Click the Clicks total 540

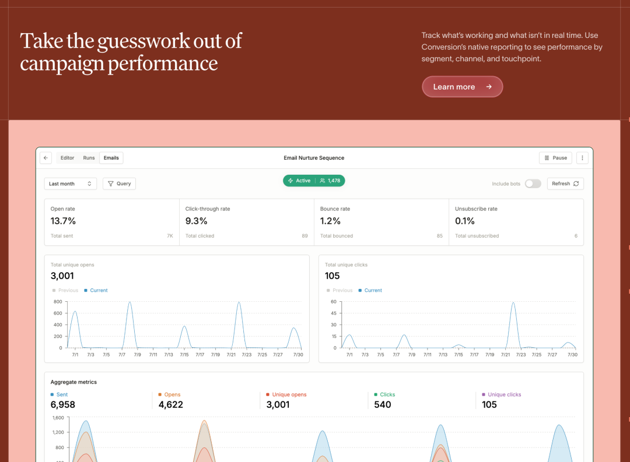tap(383, 404)
